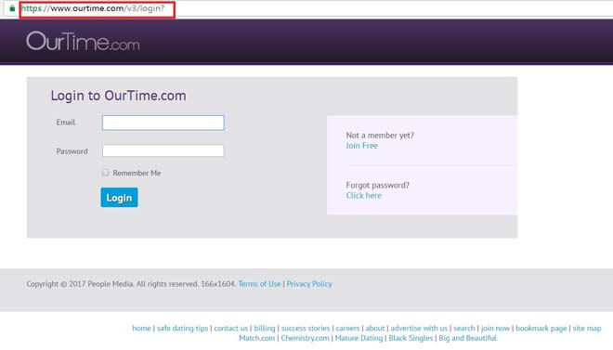Open the careers footer link

(347, 328)
